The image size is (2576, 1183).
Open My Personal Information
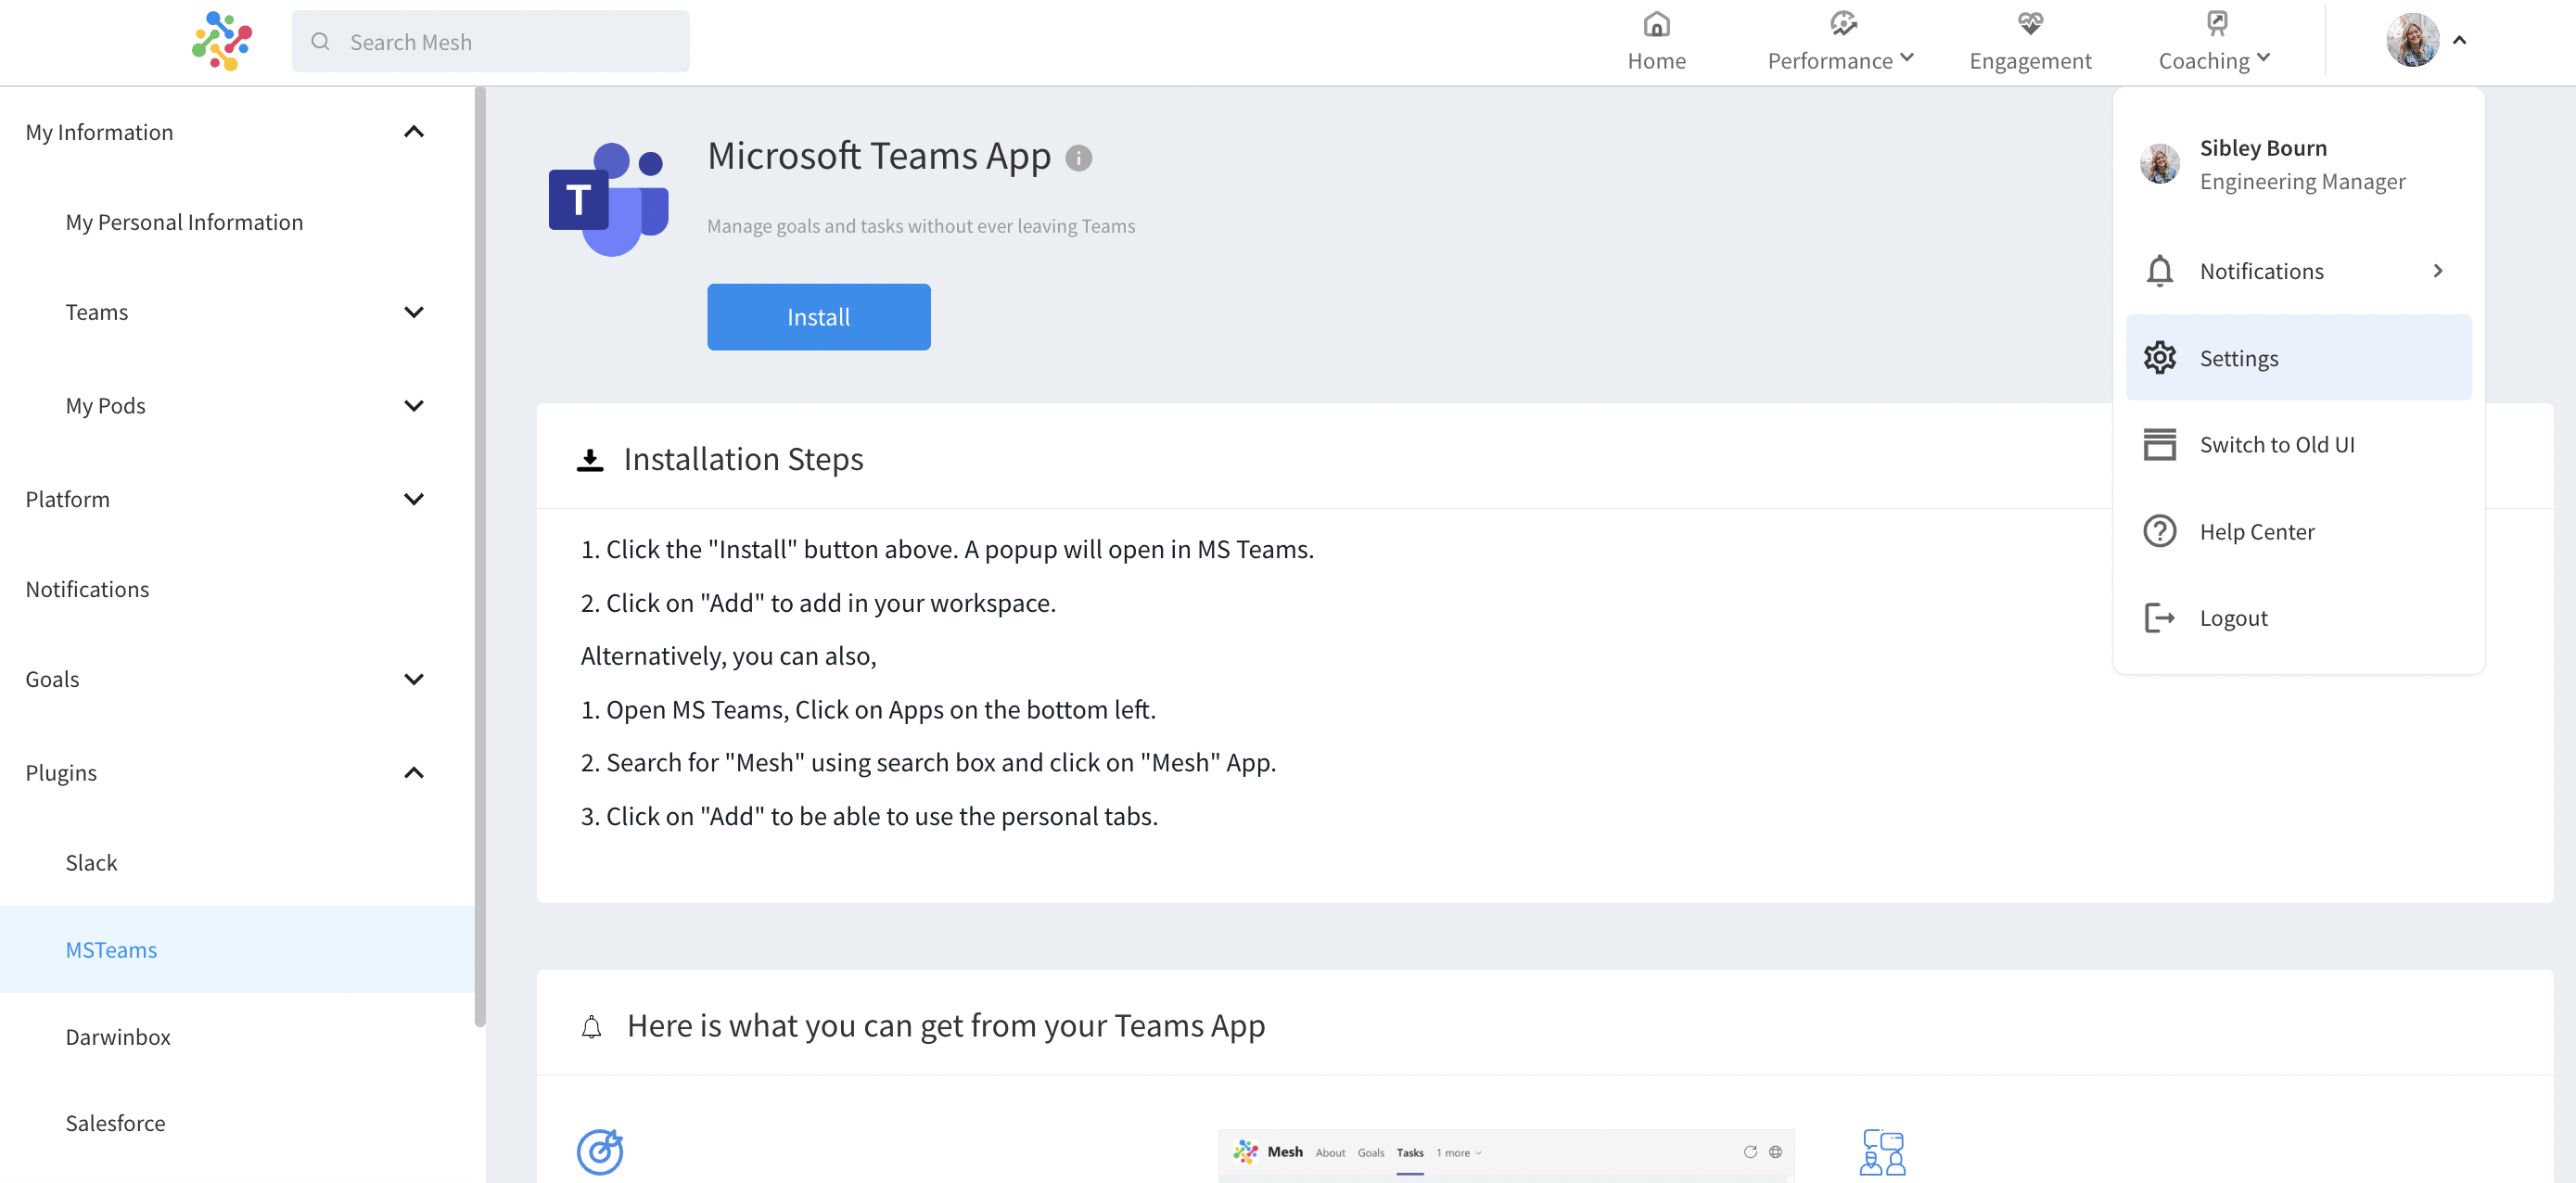pyautogui.click(x=184, y=222)
